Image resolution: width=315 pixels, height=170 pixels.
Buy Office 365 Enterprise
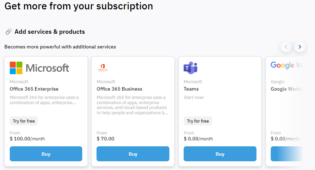(x=46, y=154)
